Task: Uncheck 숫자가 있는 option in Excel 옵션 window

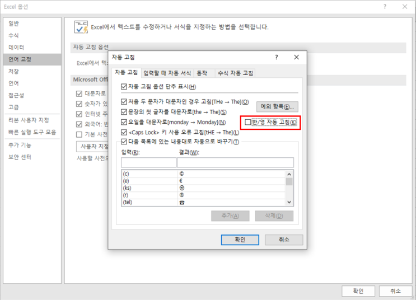Action: 79,104
